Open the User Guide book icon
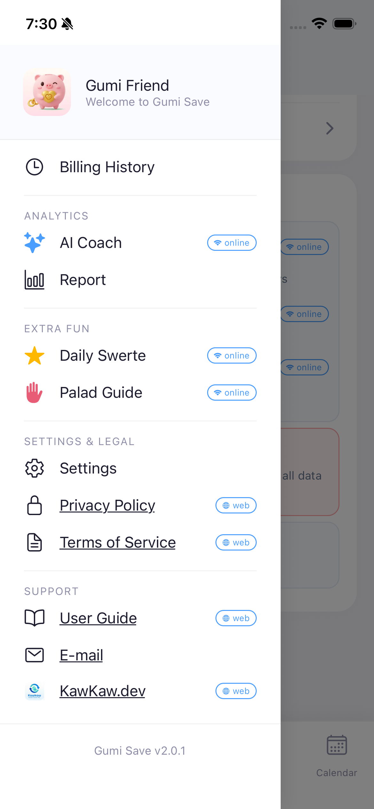This screenshot has height=809, width=374. tap(35, 618)
